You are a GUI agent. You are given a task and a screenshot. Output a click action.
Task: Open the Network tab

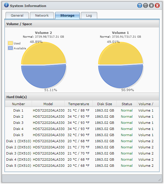pos(42,15)
